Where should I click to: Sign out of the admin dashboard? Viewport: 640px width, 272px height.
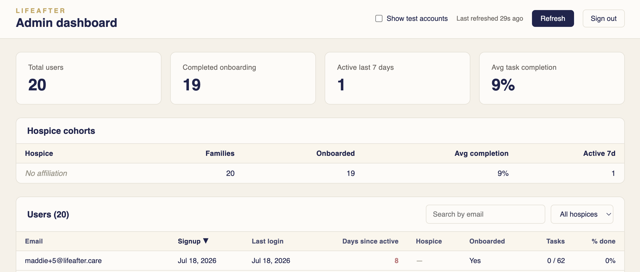click(x=603, y=18)
